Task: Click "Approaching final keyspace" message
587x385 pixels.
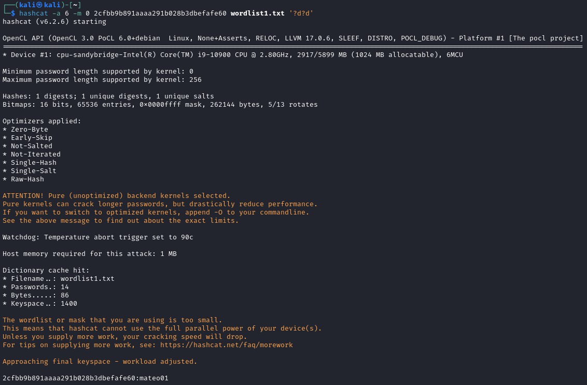Action: 100,362
